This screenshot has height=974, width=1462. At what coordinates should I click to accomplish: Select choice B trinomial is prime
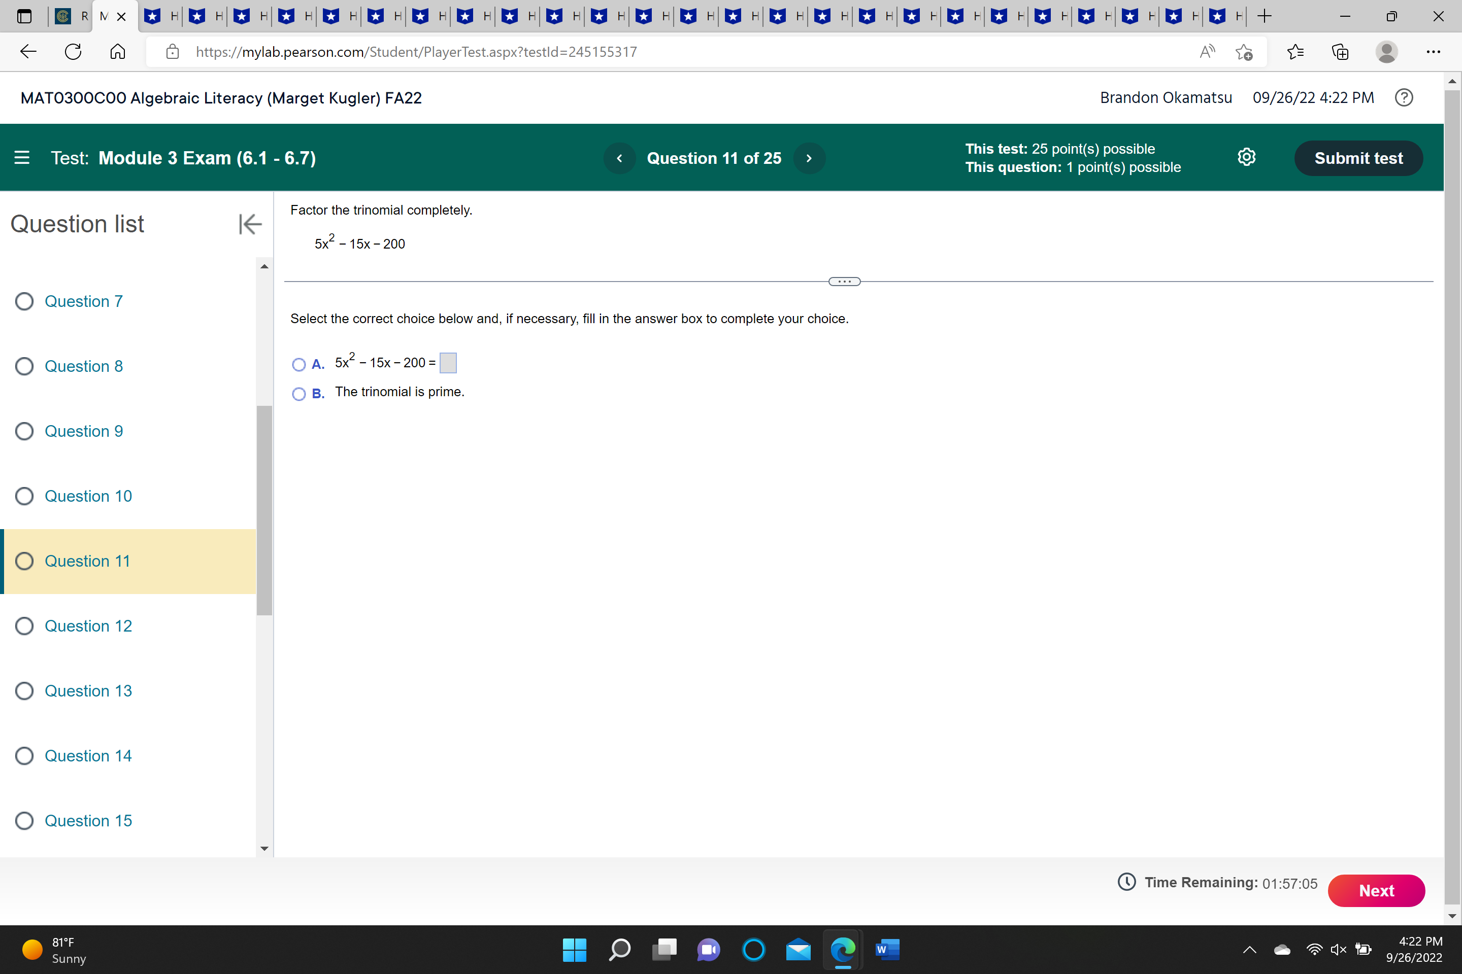pyautogui.click(x=299, y=394)
